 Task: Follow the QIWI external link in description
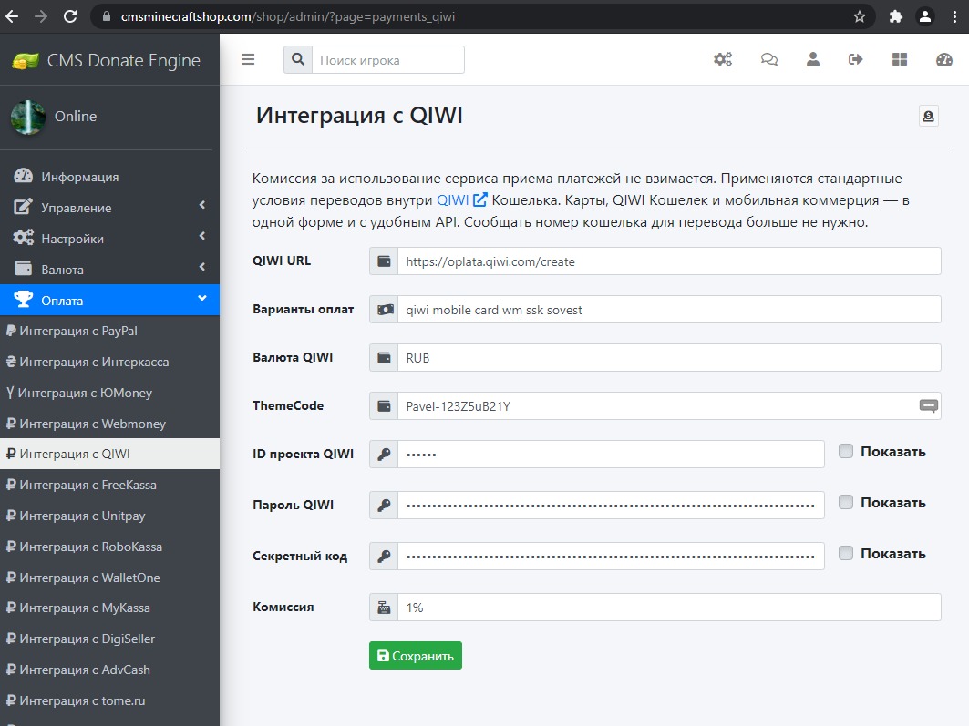coord(461,199)
